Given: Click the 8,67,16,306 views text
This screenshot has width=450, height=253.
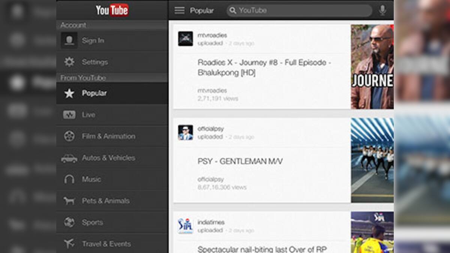Looking at the screenshot, I should tap(222, 187).
